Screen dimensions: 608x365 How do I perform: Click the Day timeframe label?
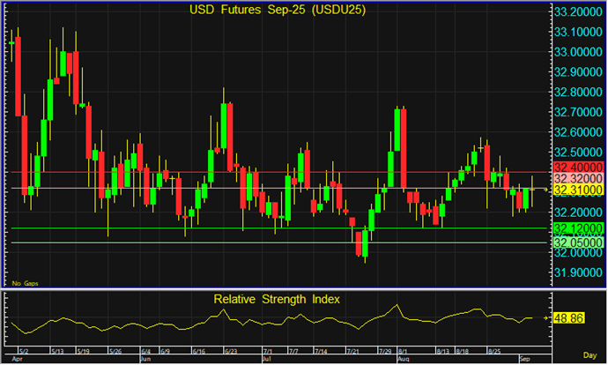click(x=590, y=353)
